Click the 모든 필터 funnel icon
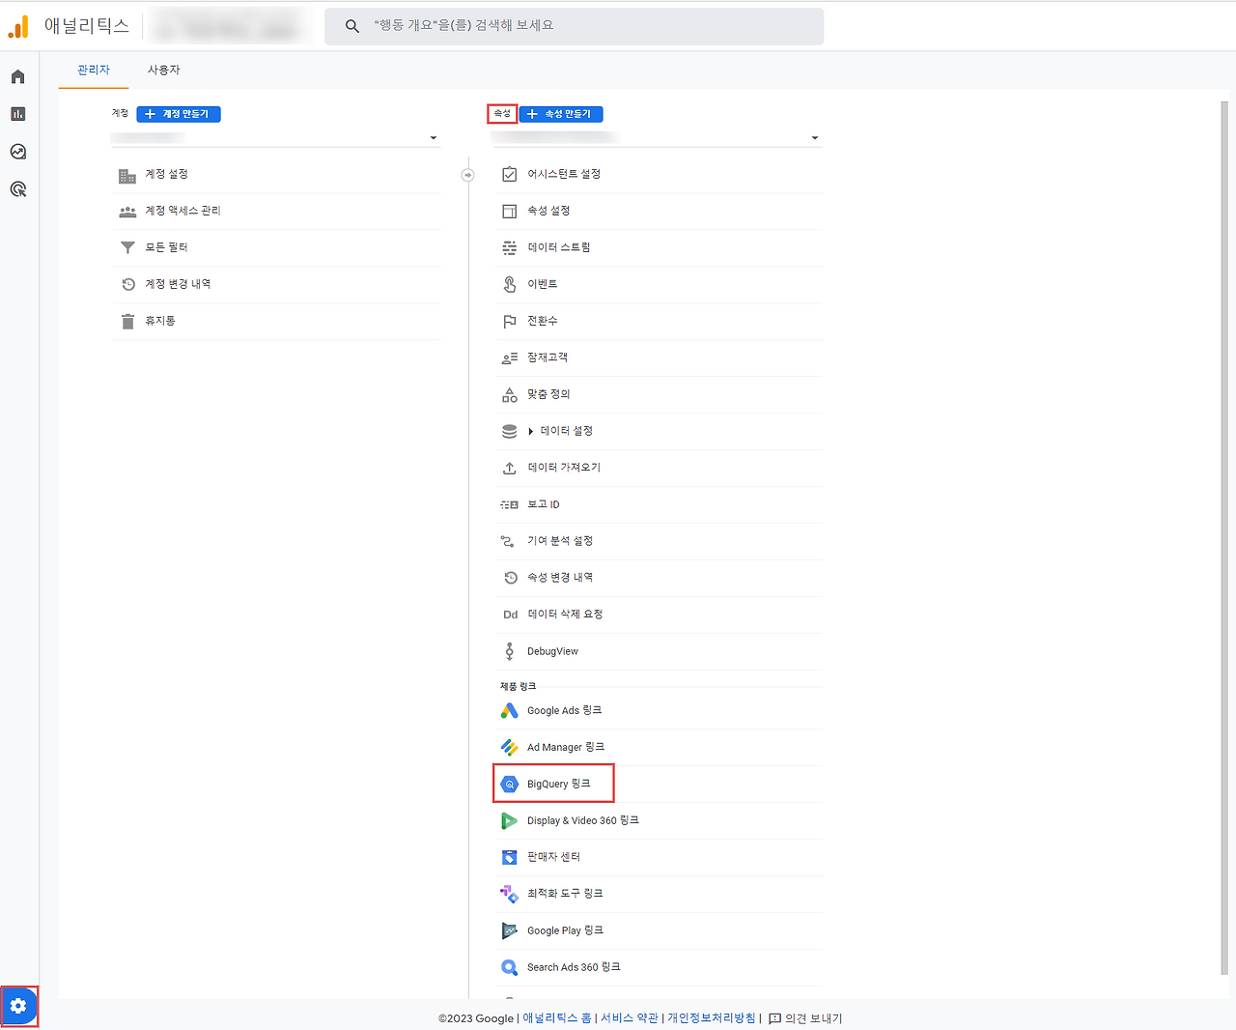 click(x=127, y=248)
